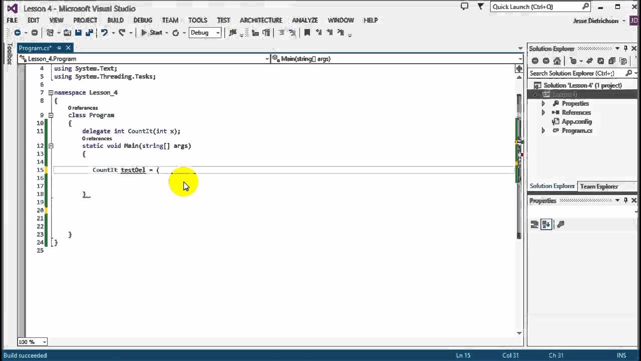Open Property Pages wrench icon in Properties panel
Screen dimensions: 641x361
coord(560,224)
